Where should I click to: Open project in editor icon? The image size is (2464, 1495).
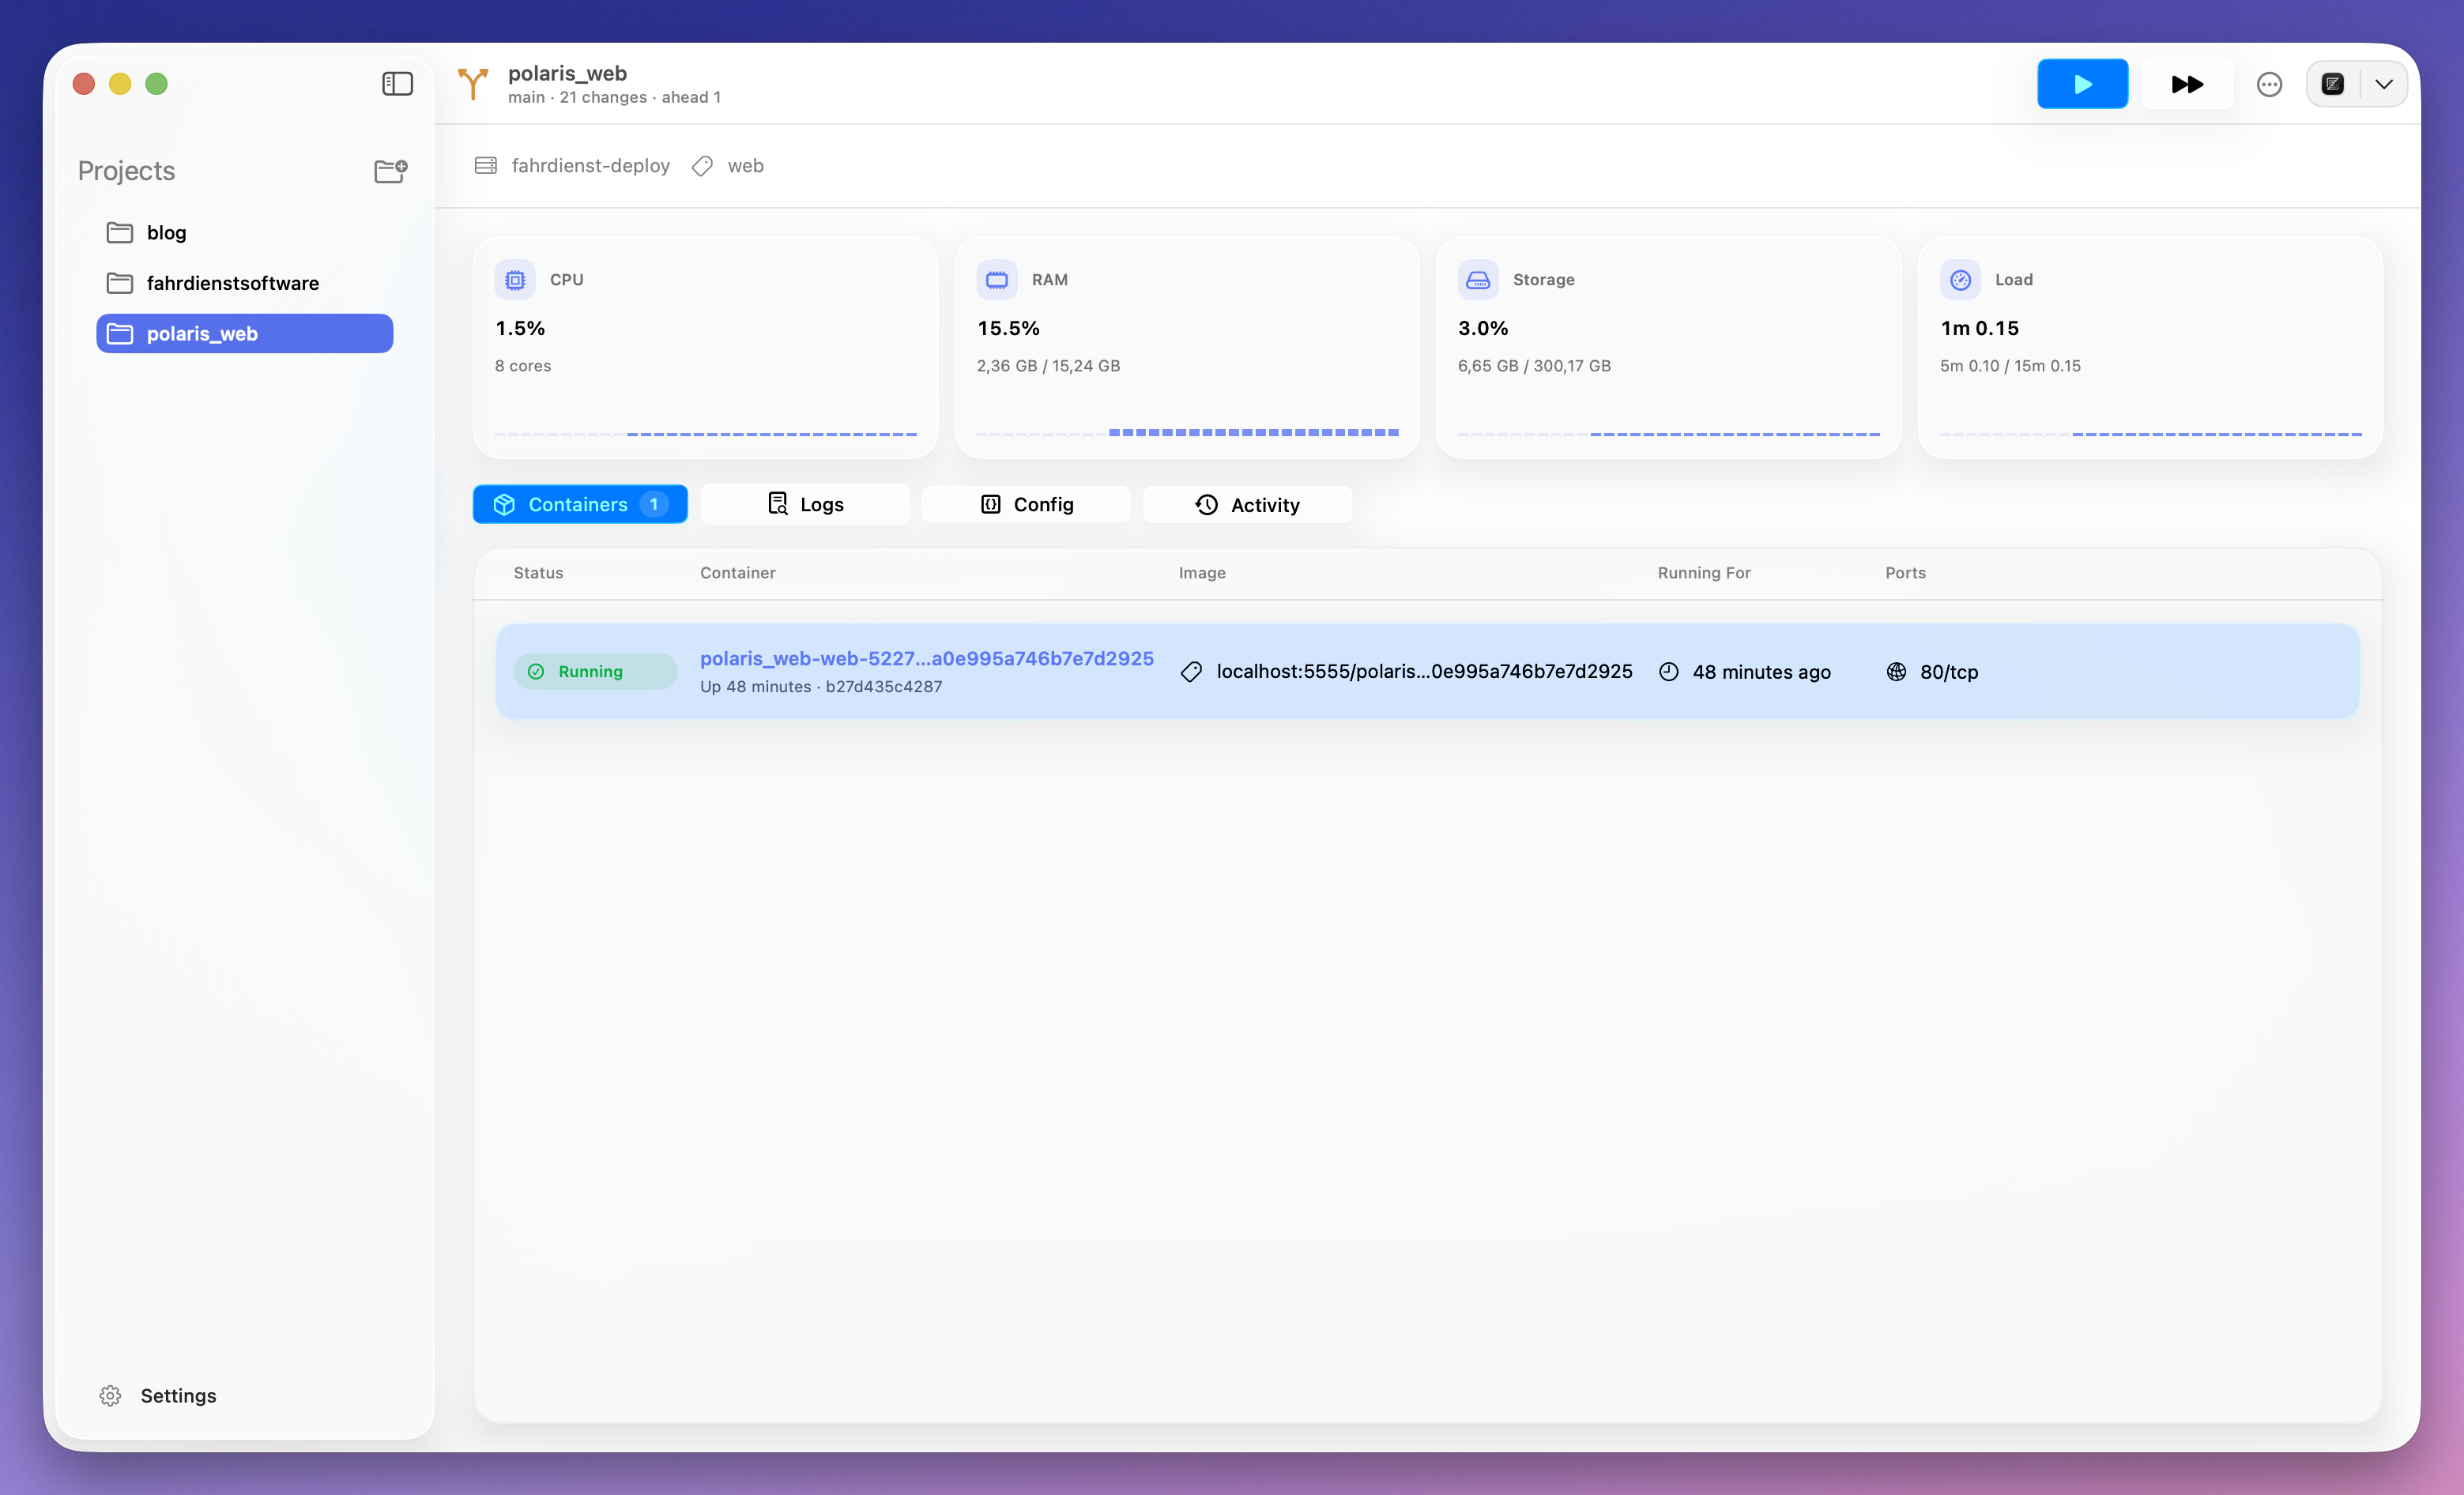pyautogui.click(x=2333, y=84)
